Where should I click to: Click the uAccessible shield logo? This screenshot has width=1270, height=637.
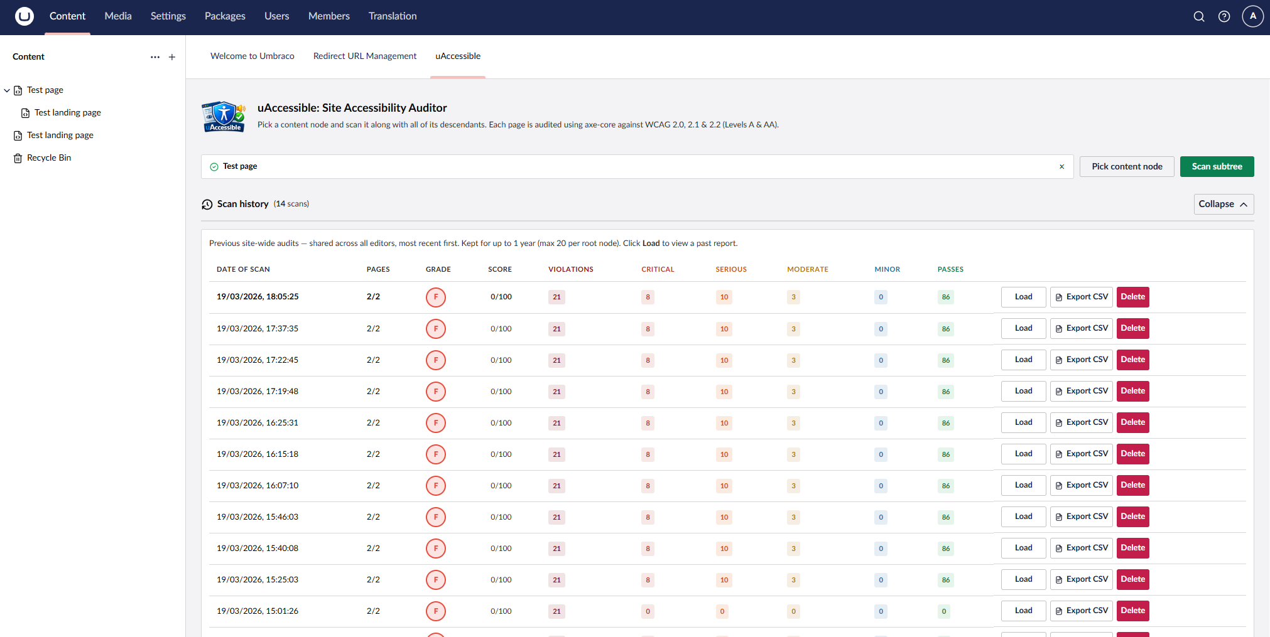(224, 117)
